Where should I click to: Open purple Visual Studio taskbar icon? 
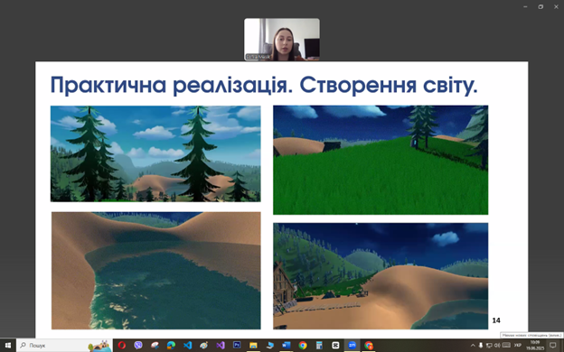(221, 346)
